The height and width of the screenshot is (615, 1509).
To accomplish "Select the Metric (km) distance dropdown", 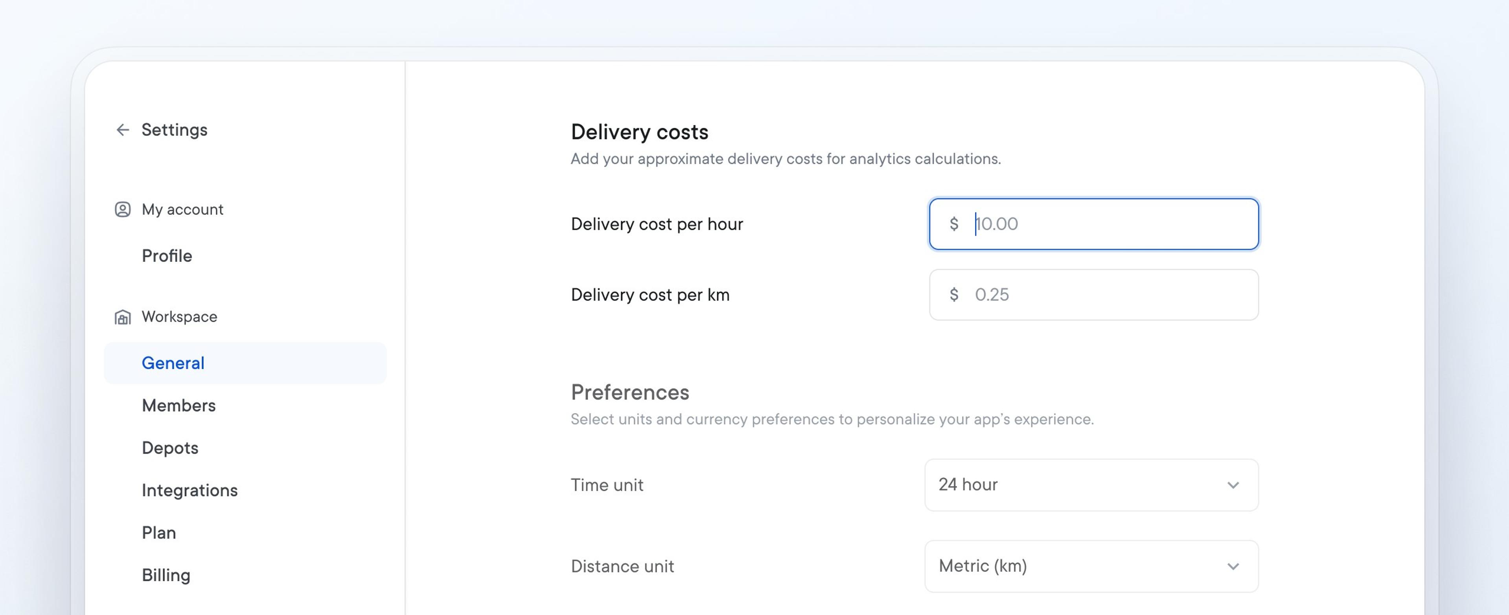I will [x=1091, y=566].
